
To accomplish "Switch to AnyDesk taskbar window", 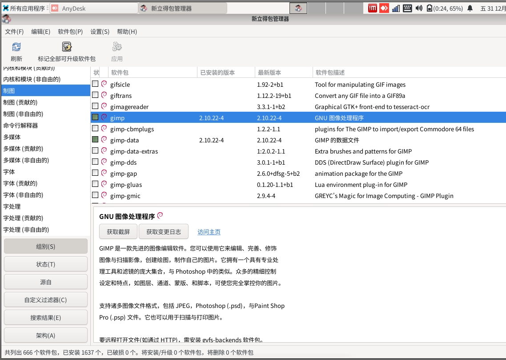I will [94, 8].
